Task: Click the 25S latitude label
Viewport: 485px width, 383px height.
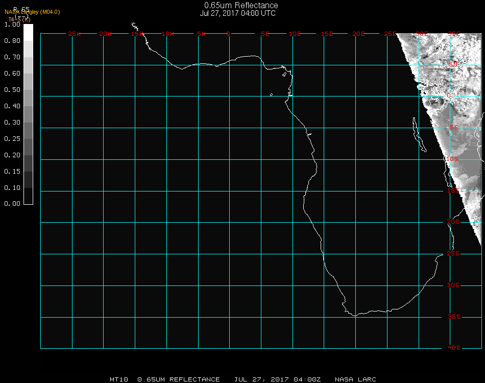Action: pos(453,253)
